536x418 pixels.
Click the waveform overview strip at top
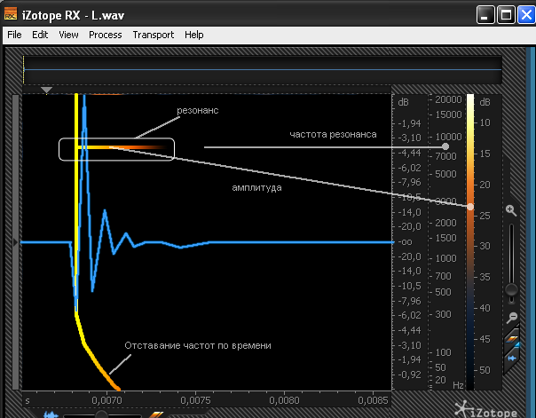click(x=263, y=70)
